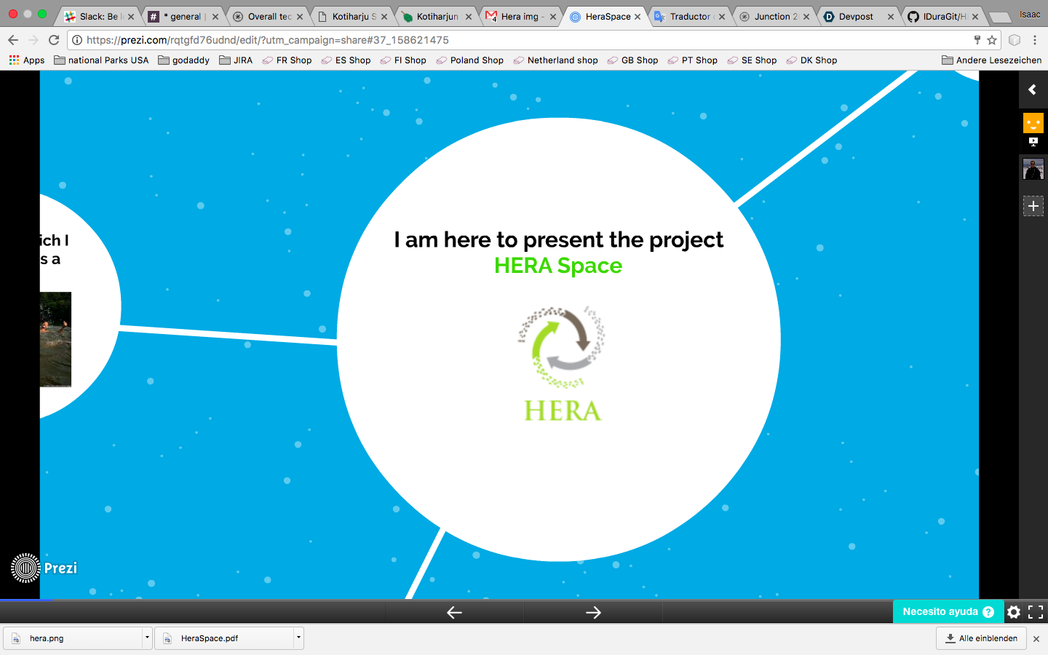Open Prezi settings gear icon

click(x=1014, y=612)
